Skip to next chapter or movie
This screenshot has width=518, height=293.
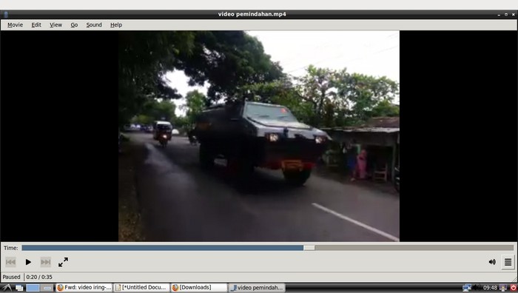tap(46, 262)
